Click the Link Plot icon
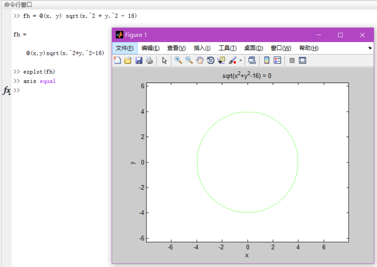377x267 pixels. (252, 60)
